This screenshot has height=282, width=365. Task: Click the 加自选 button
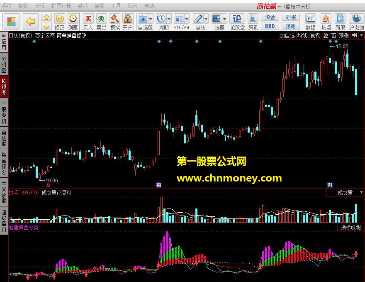[x=287, y=35]
